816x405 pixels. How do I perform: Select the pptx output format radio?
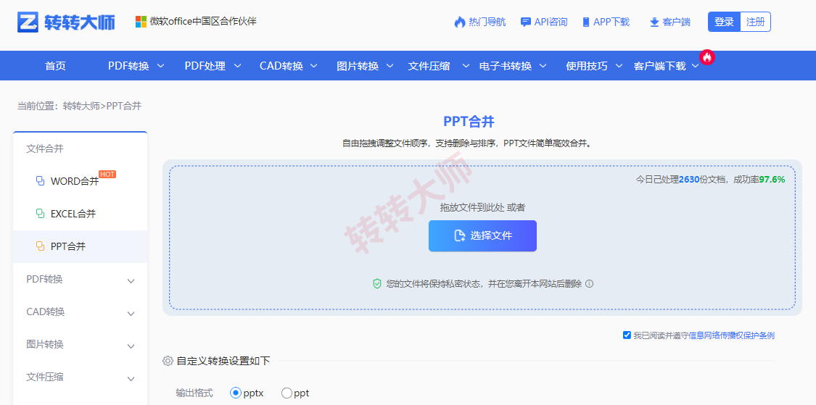[236, 393]
